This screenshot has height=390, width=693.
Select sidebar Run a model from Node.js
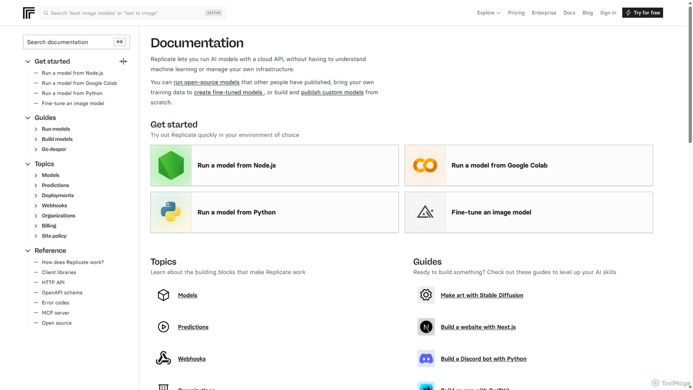(73, 73)
